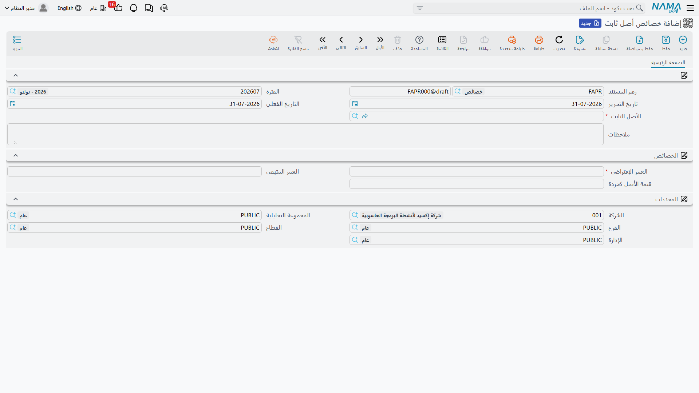Collapse the المحددات section

(x=16, y=199)
